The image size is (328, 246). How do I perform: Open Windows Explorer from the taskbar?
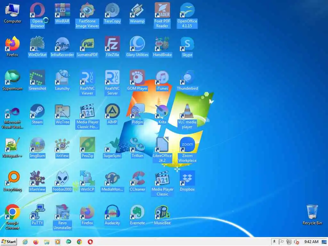coord(47,242)
